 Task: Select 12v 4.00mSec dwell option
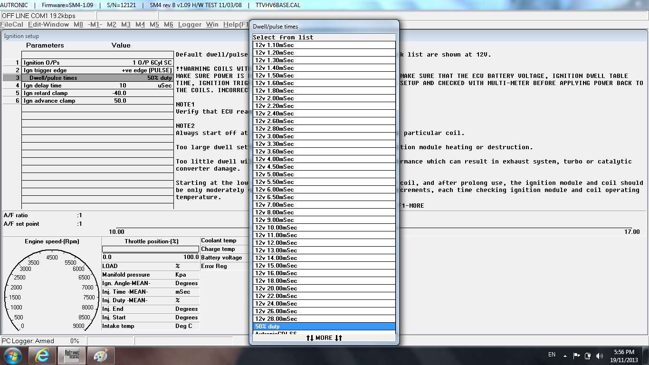tap(324, 159)
